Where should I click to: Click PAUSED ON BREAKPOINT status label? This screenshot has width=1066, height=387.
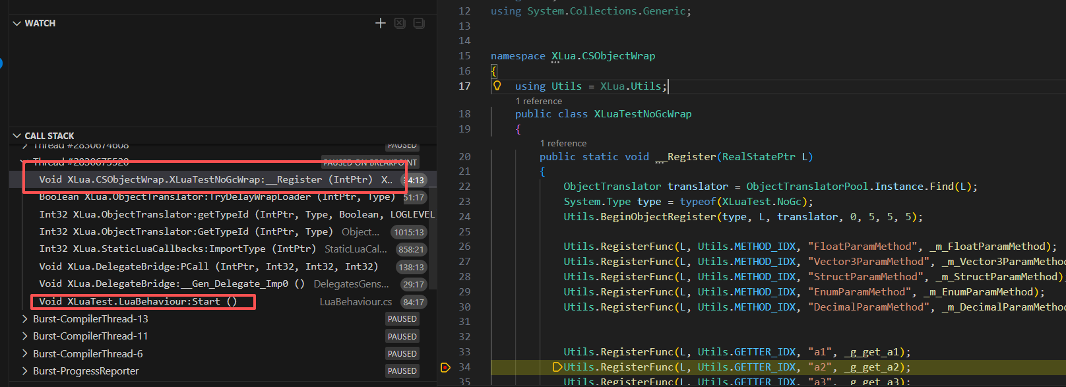(370, 162)
